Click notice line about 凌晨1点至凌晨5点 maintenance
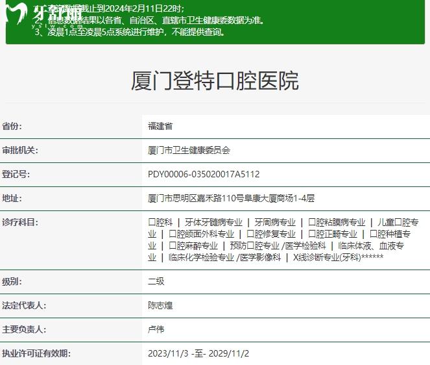Viewport: 430px width, 365px height. tap(130, 32)
